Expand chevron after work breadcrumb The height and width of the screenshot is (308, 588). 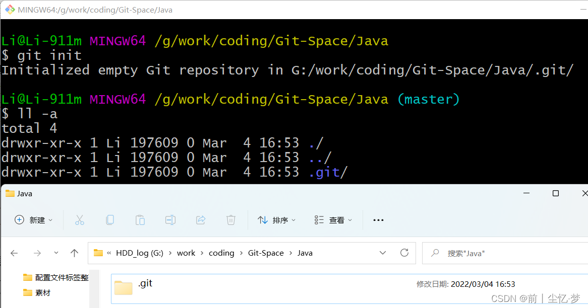(202, 253)
